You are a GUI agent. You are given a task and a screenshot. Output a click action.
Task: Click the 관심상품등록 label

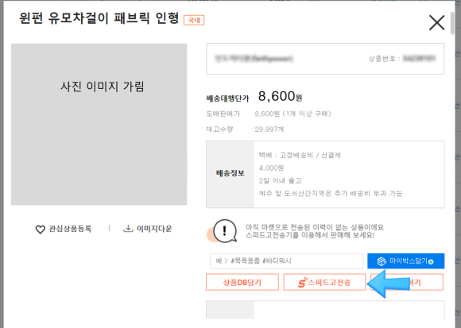coord(70,229)
